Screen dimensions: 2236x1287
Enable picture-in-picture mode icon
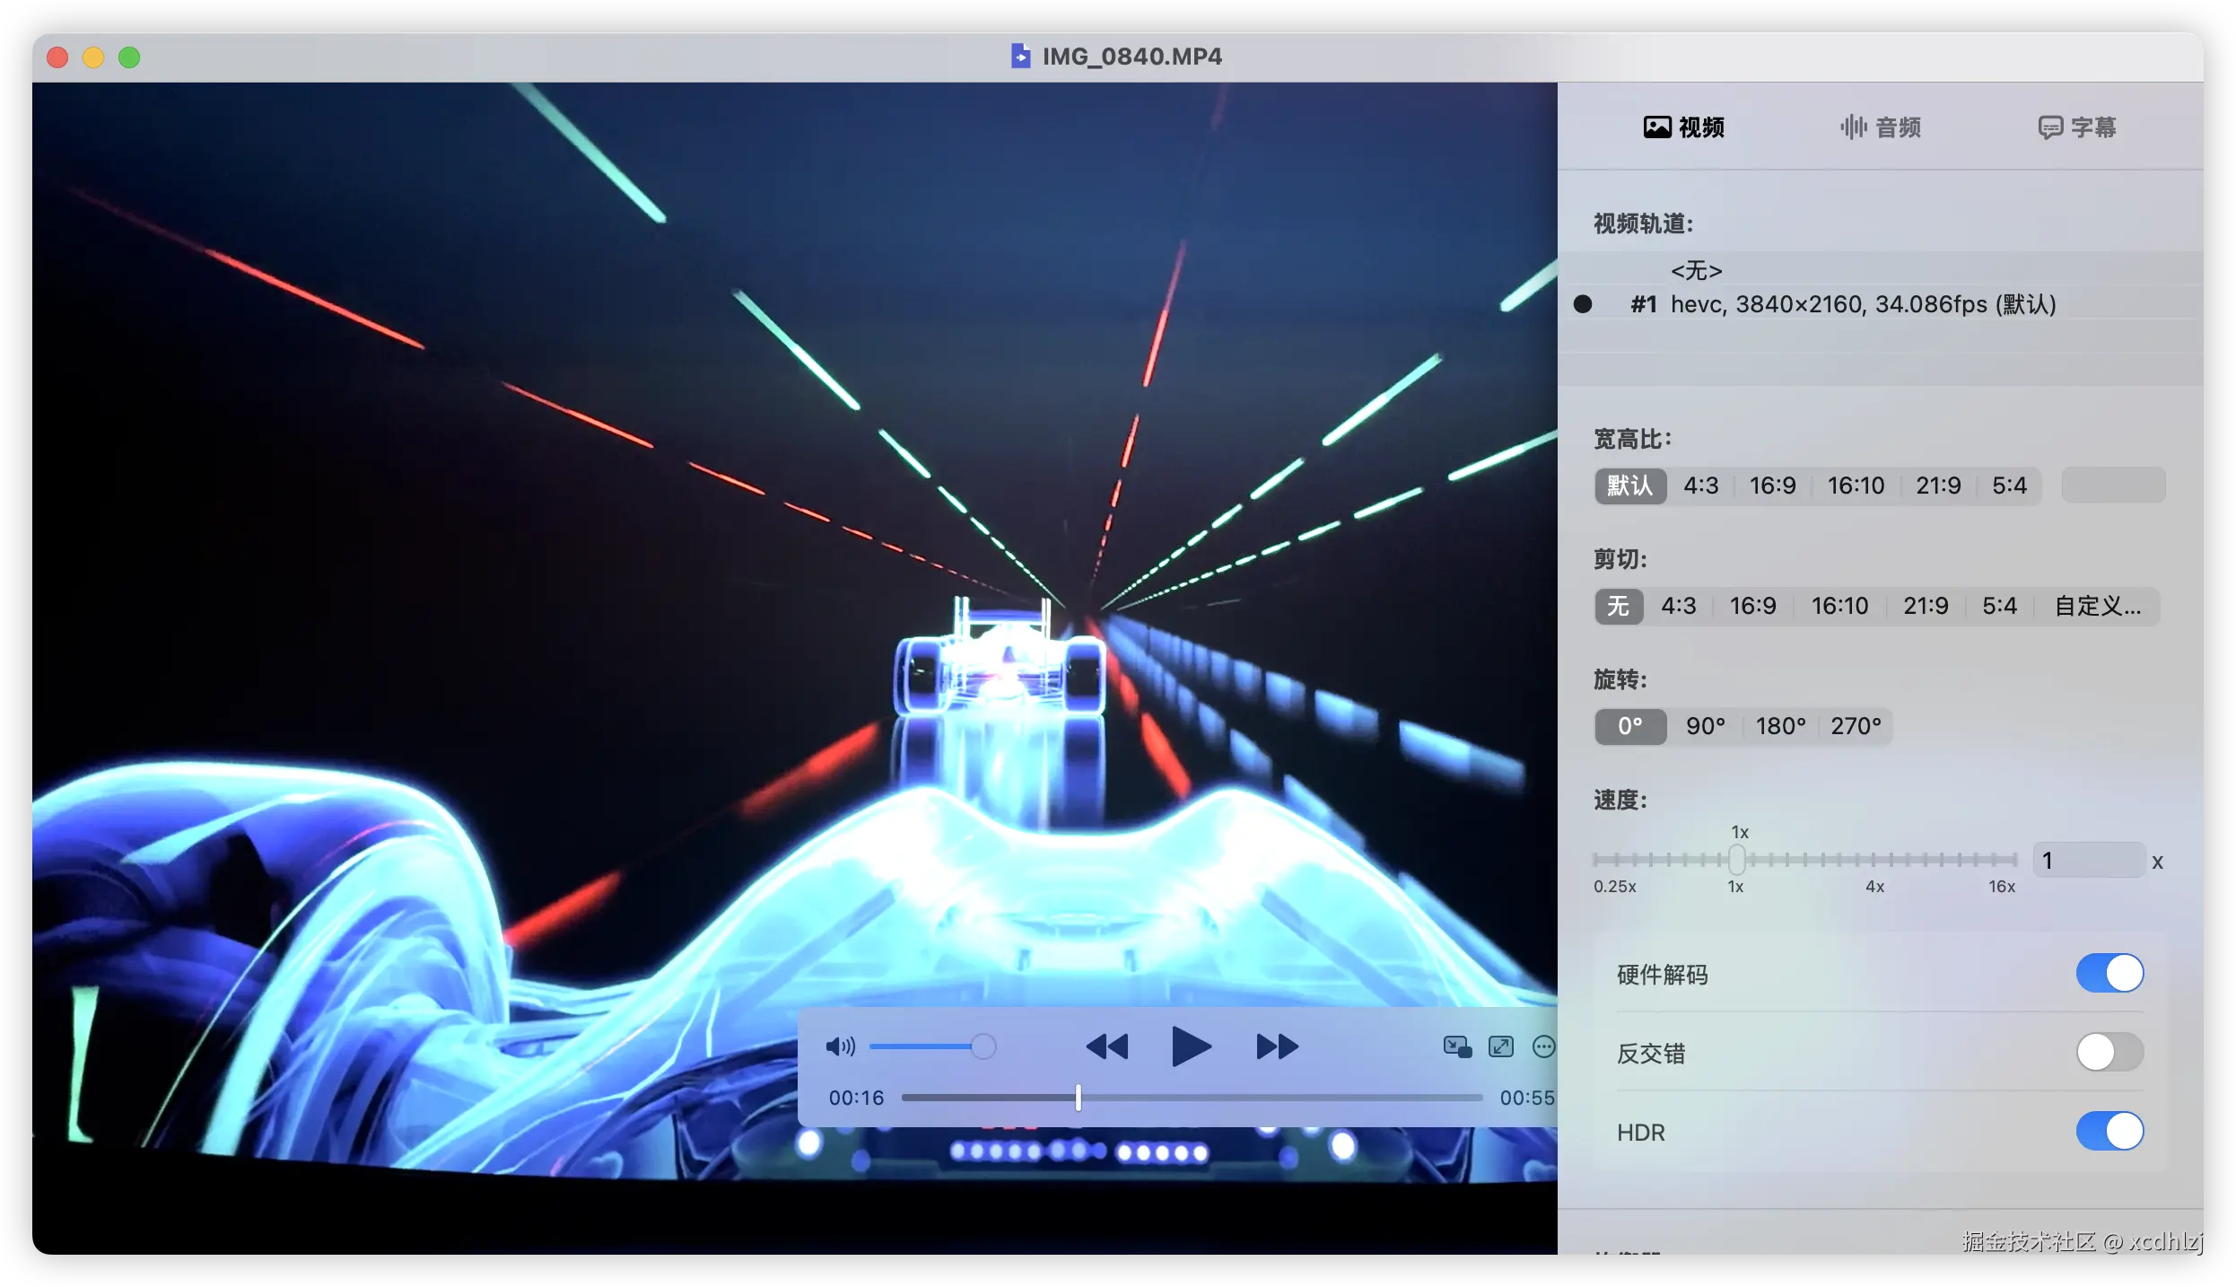coord(1456,1046)
